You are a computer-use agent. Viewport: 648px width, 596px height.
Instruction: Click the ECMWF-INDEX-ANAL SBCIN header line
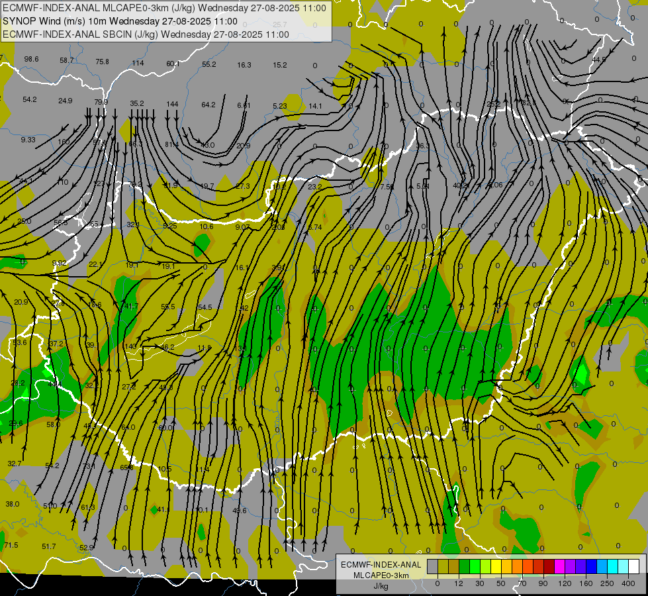coord(146,34)
